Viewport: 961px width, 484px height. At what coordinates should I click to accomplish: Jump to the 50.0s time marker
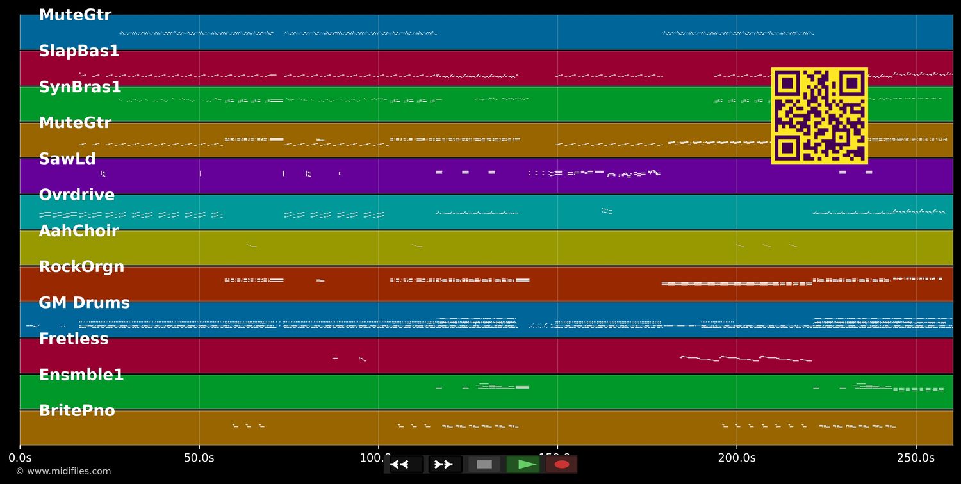[x=199, y=458]
